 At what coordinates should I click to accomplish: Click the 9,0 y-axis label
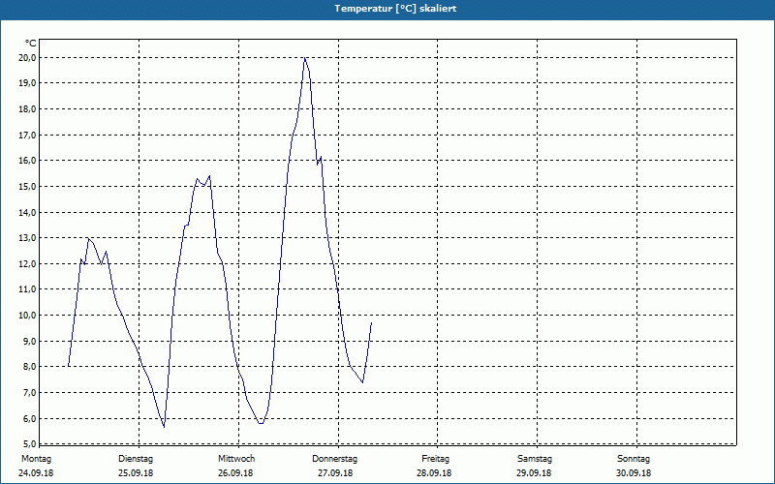tap(30, 342)
